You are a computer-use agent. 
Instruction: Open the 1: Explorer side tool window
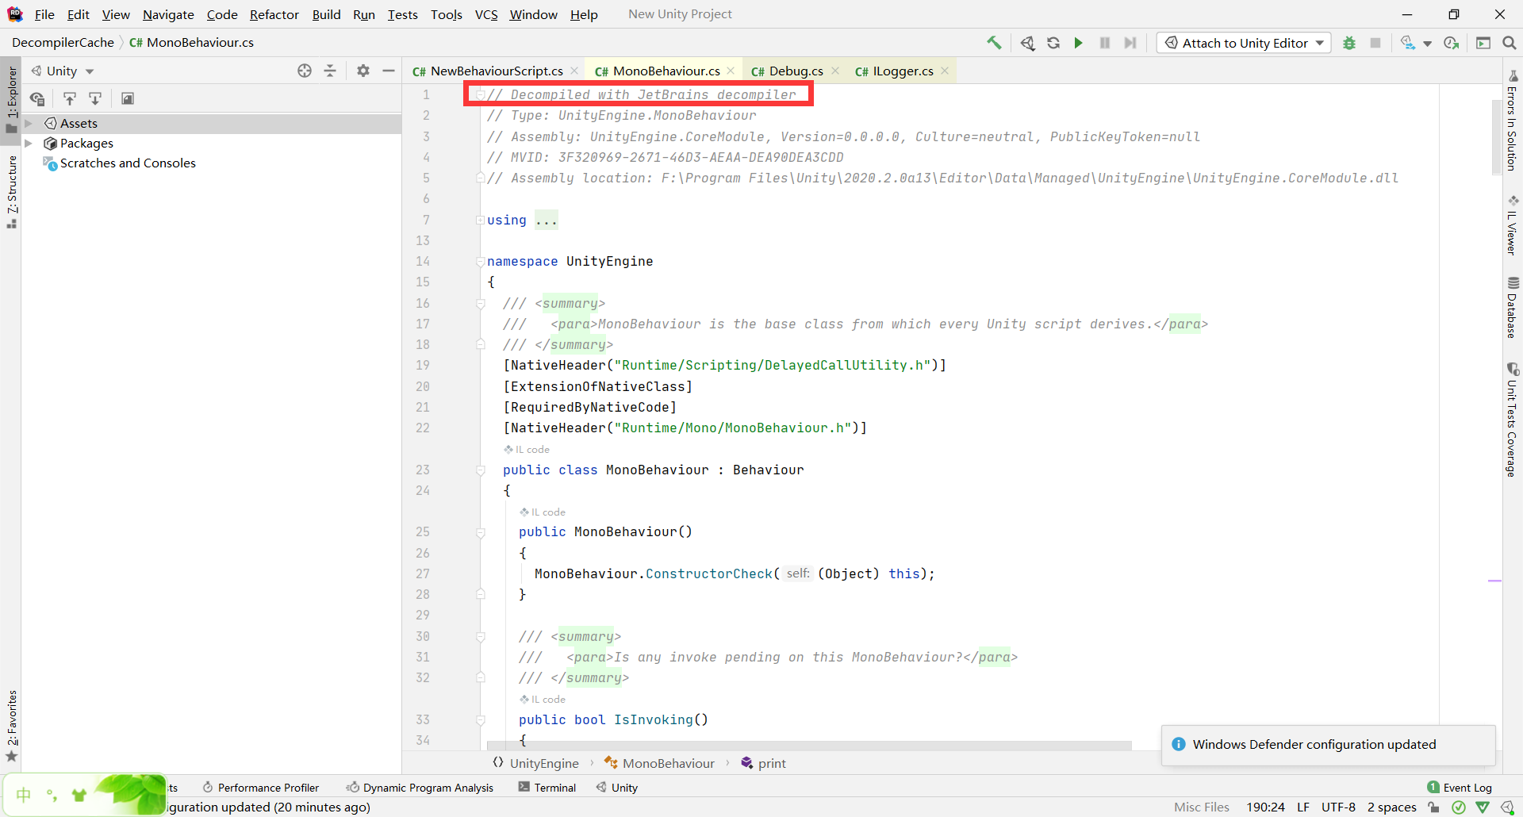pyautogui.click(x=11, y=100)
